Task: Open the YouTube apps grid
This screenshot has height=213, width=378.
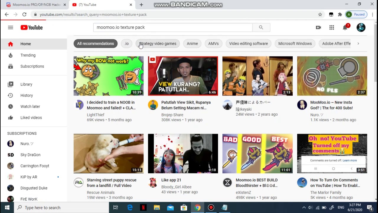Action: pos(332,28)
